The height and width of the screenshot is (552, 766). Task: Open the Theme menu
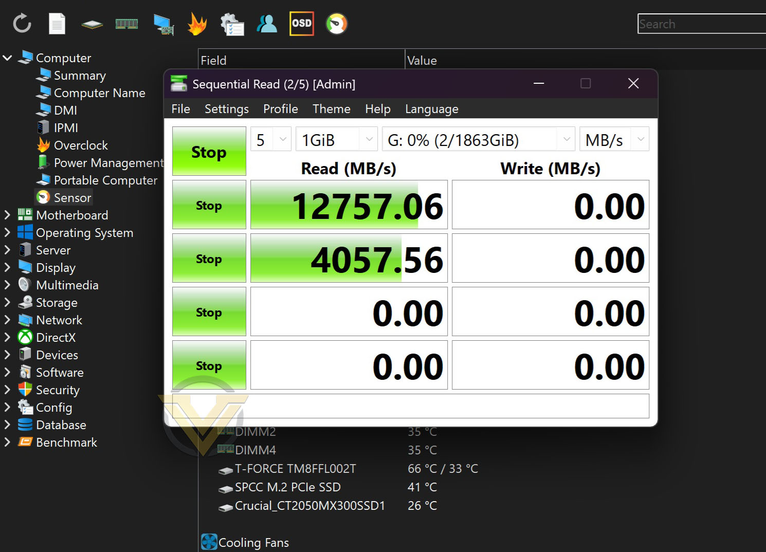click(x=332, y=109)
